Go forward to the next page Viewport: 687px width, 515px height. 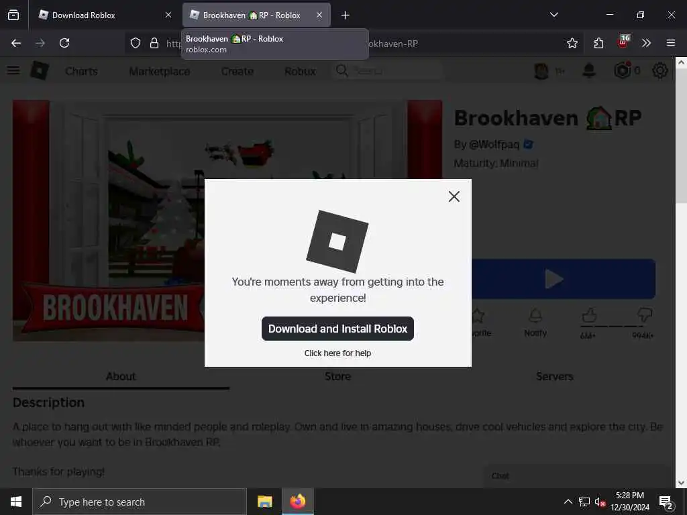[x=40, y=43]
